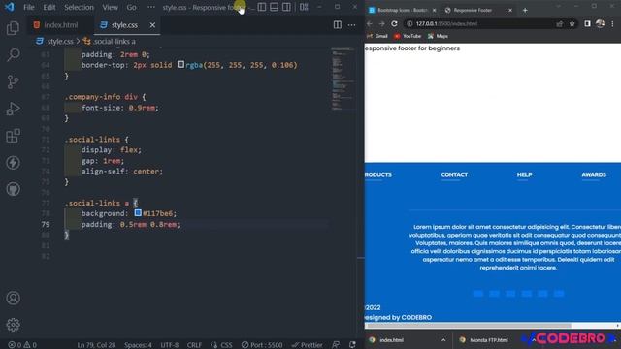The width and height of the screenshot is (621, 349).
Task: Open the Edit menu
Action: [49, 7]
